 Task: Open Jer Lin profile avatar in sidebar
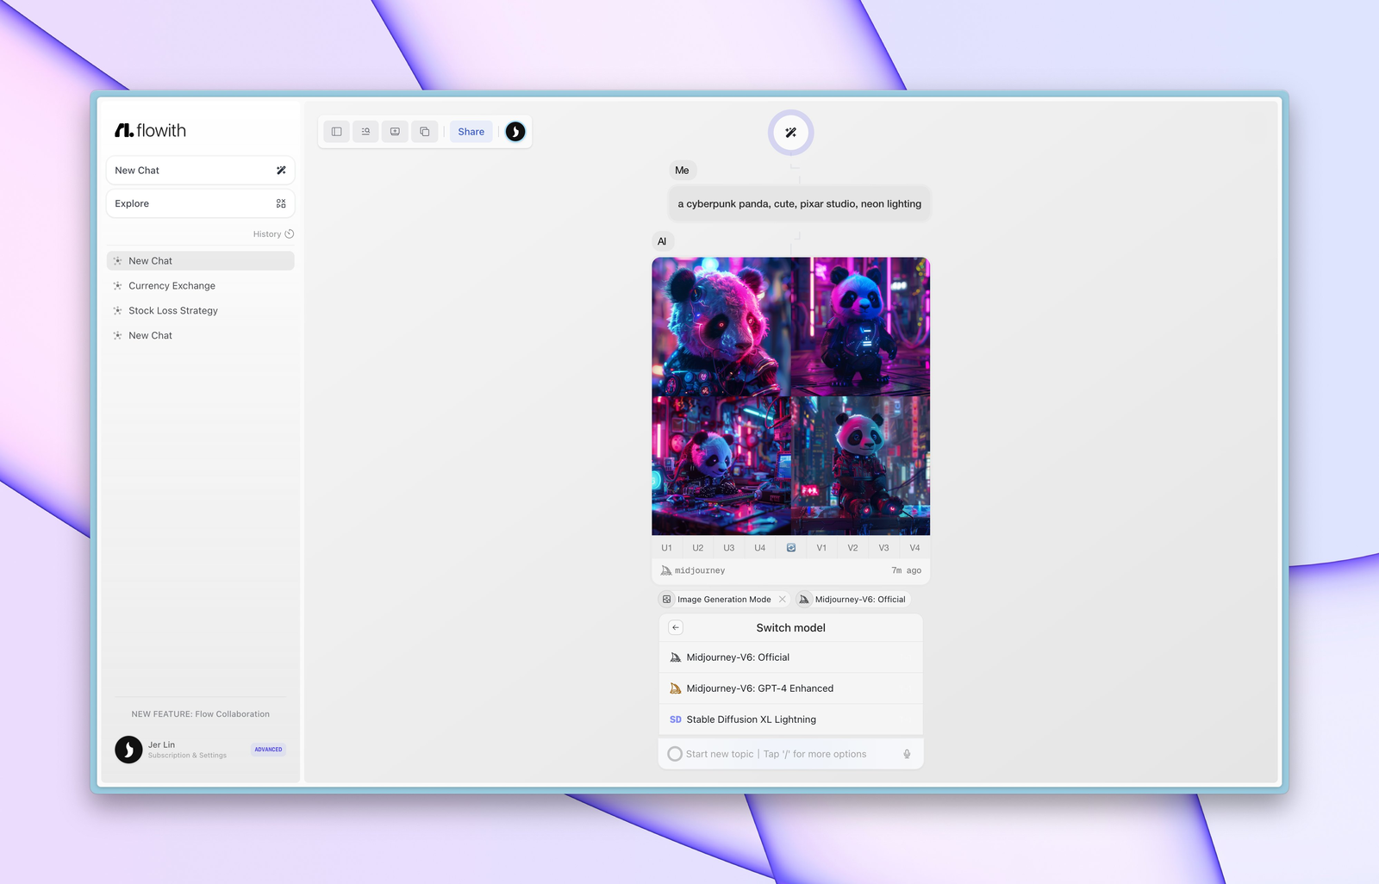click(x=128, y=750)
